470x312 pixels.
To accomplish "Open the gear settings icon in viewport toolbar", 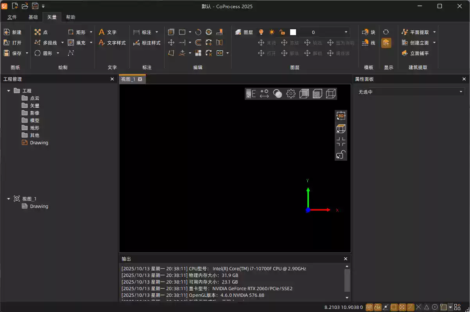I will (291, 94).
